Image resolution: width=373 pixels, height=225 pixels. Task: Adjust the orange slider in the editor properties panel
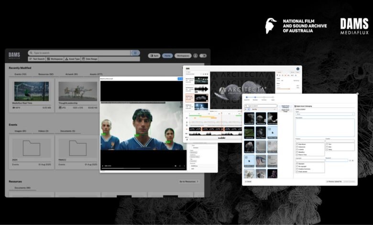[x=283, y=89]
